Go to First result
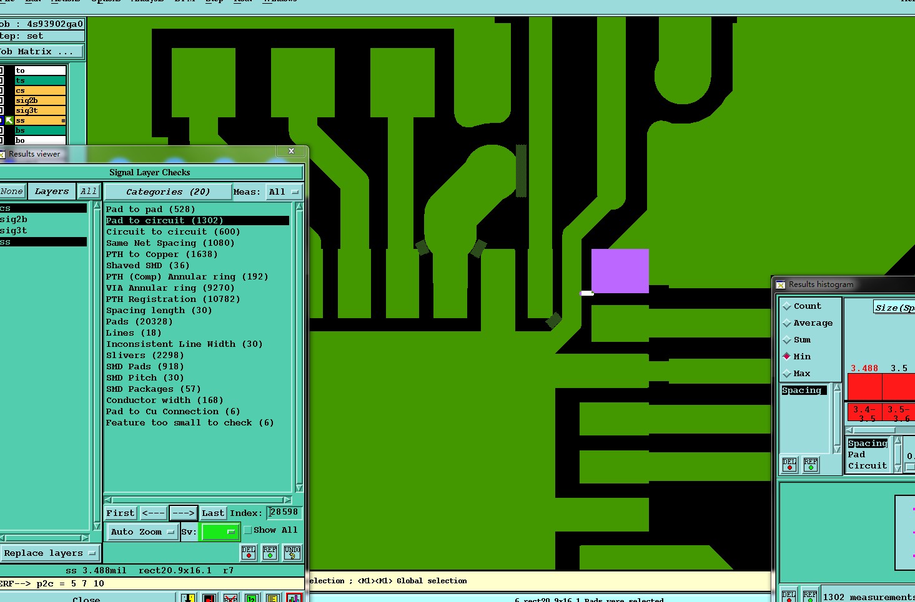The image size is (915, 602). pyautogui.click(x=121, y=513)
